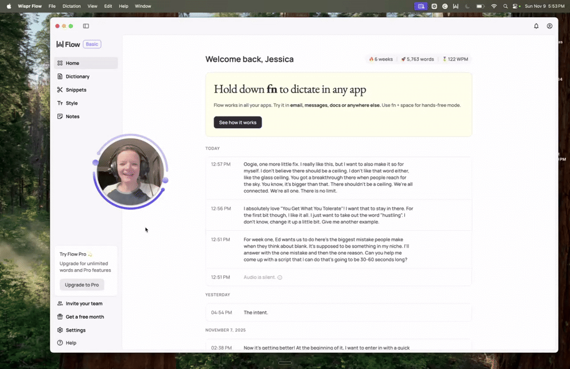This screenshot has height=369, width=570.
Task: Select the 12:57 PM transcript entry
Action: (x=339, y=178)
